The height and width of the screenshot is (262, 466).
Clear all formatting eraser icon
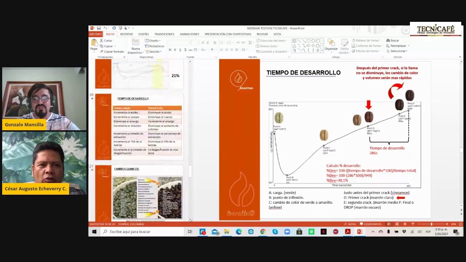click(215, 43)
